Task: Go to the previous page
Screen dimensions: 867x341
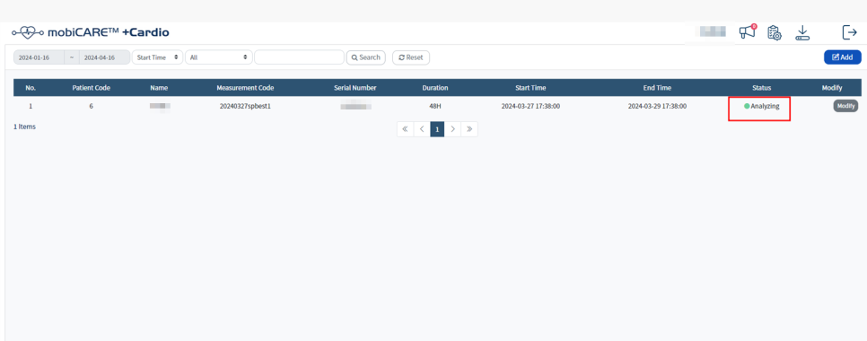Action: (x=421, y=129)
